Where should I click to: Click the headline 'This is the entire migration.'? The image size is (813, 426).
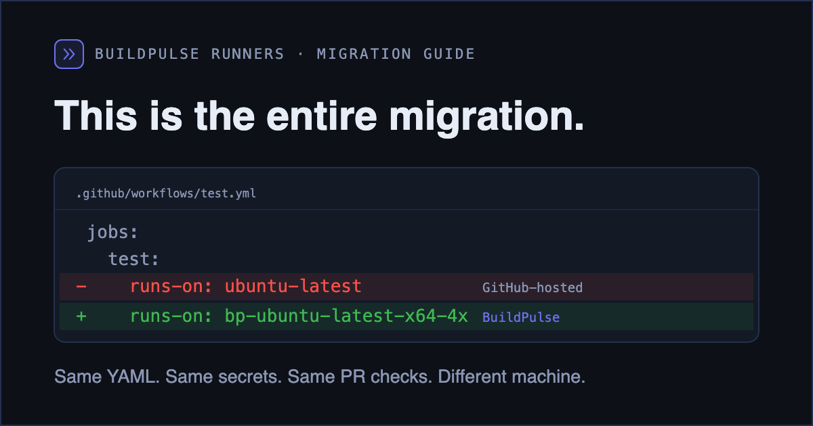pyautogui.click(x=319, y=116)
